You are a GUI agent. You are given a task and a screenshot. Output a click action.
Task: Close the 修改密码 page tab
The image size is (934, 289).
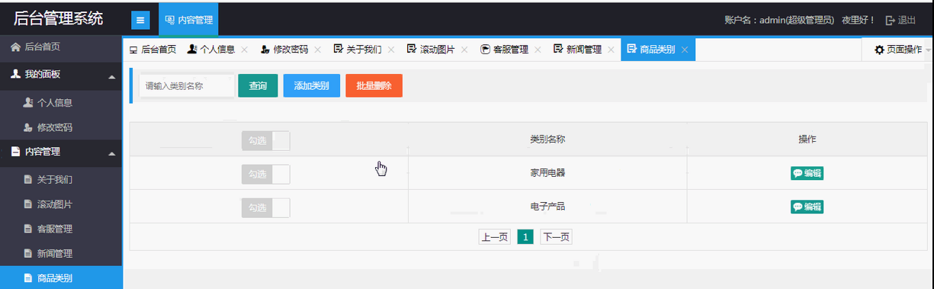[317, 50]
